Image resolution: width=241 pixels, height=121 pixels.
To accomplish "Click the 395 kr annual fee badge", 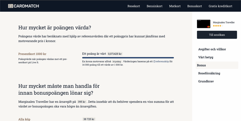I will pyautogui.click(x=82, y=102).
